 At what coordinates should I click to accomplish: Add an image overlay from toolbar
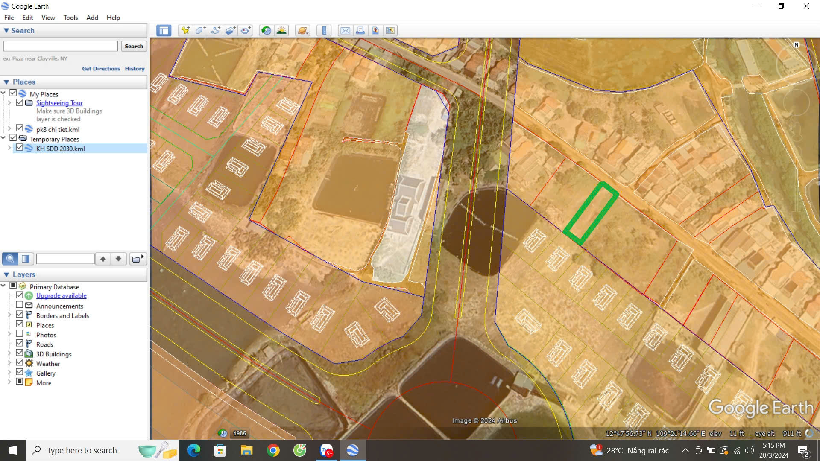click(230, 30)
